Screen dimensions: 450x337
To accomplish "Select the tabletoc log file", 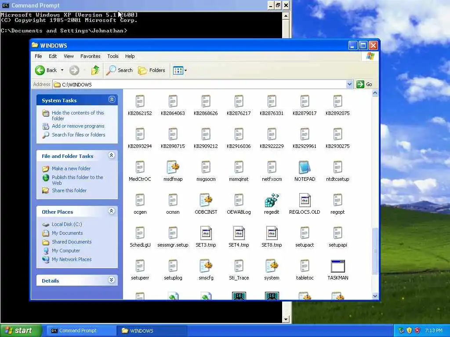I will (305, 266).
